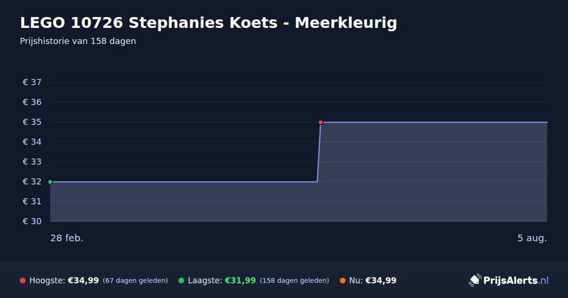This screenshot has width=568, height=298.
Task: Click the product title LEGO 10726 Stephanies Koets
Action: [149, 23]
